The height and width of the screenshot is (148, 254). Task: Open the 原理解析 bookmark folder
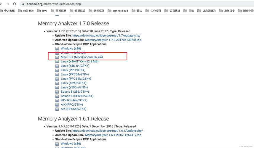58,11
